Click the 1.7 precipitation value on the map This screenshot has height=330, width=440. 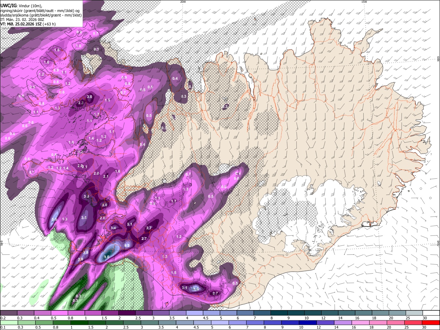coord(174,201)
